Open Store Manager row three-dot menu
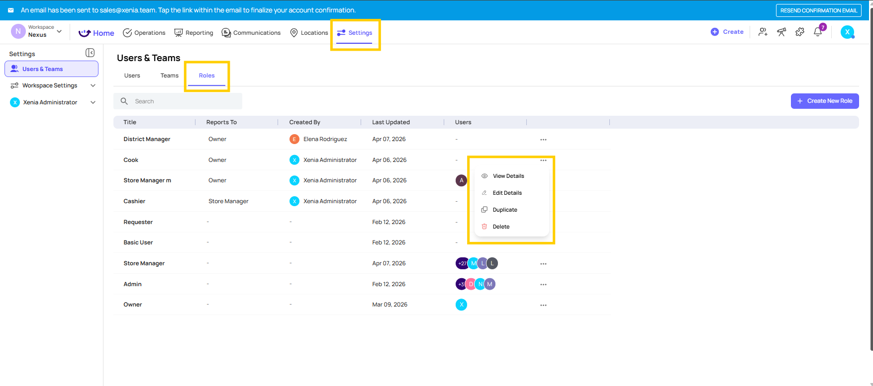Viewport: 873px width, 386px height. pos(543,264)
